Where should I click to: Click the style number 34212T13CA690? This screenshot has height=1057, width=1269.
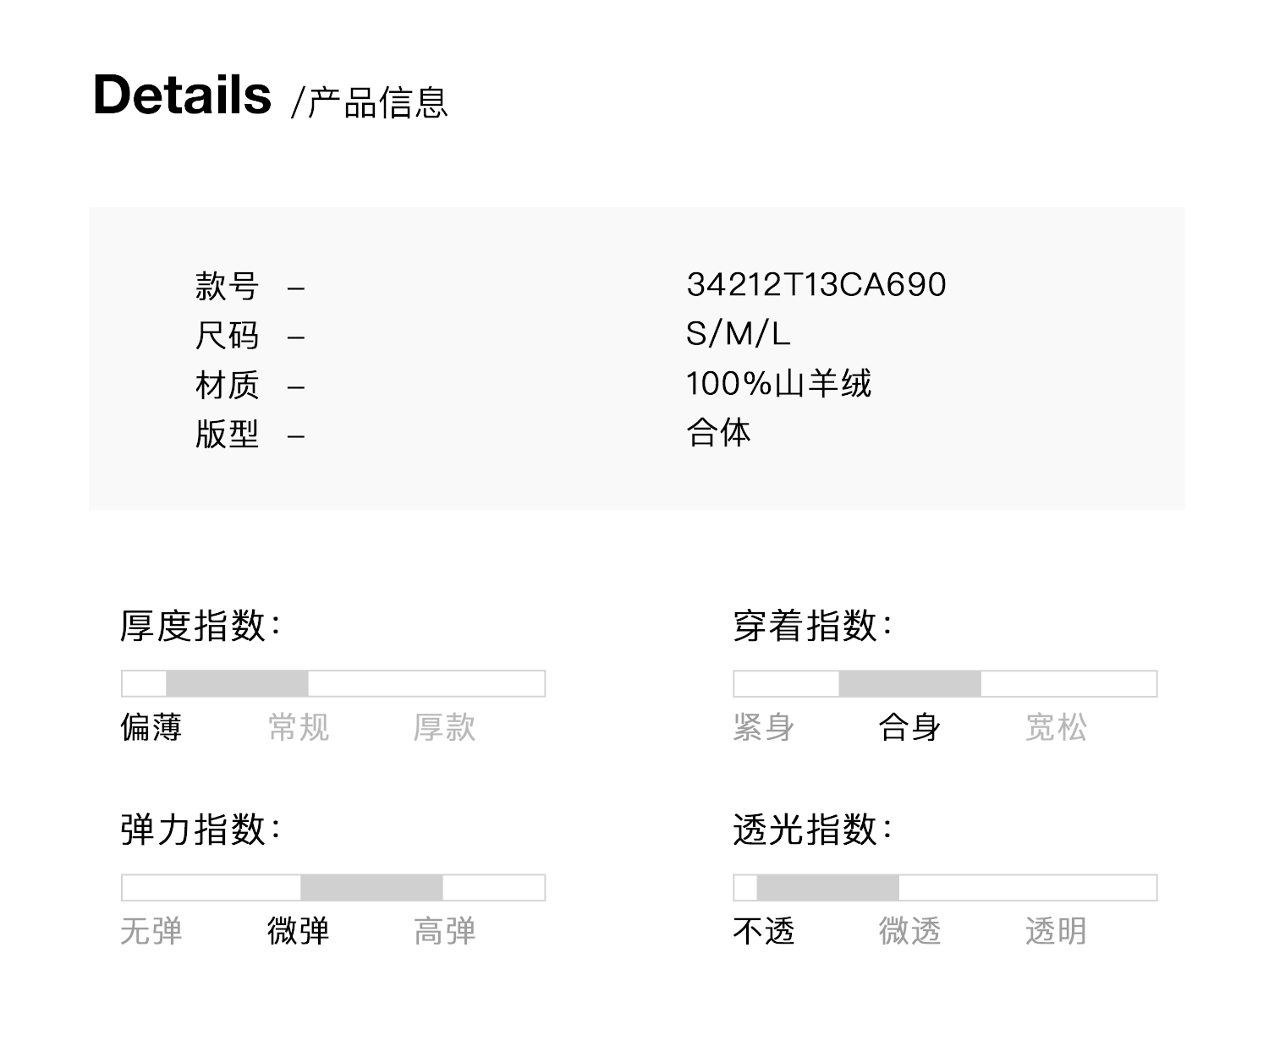pyautogui.click(x=816, y=285)
